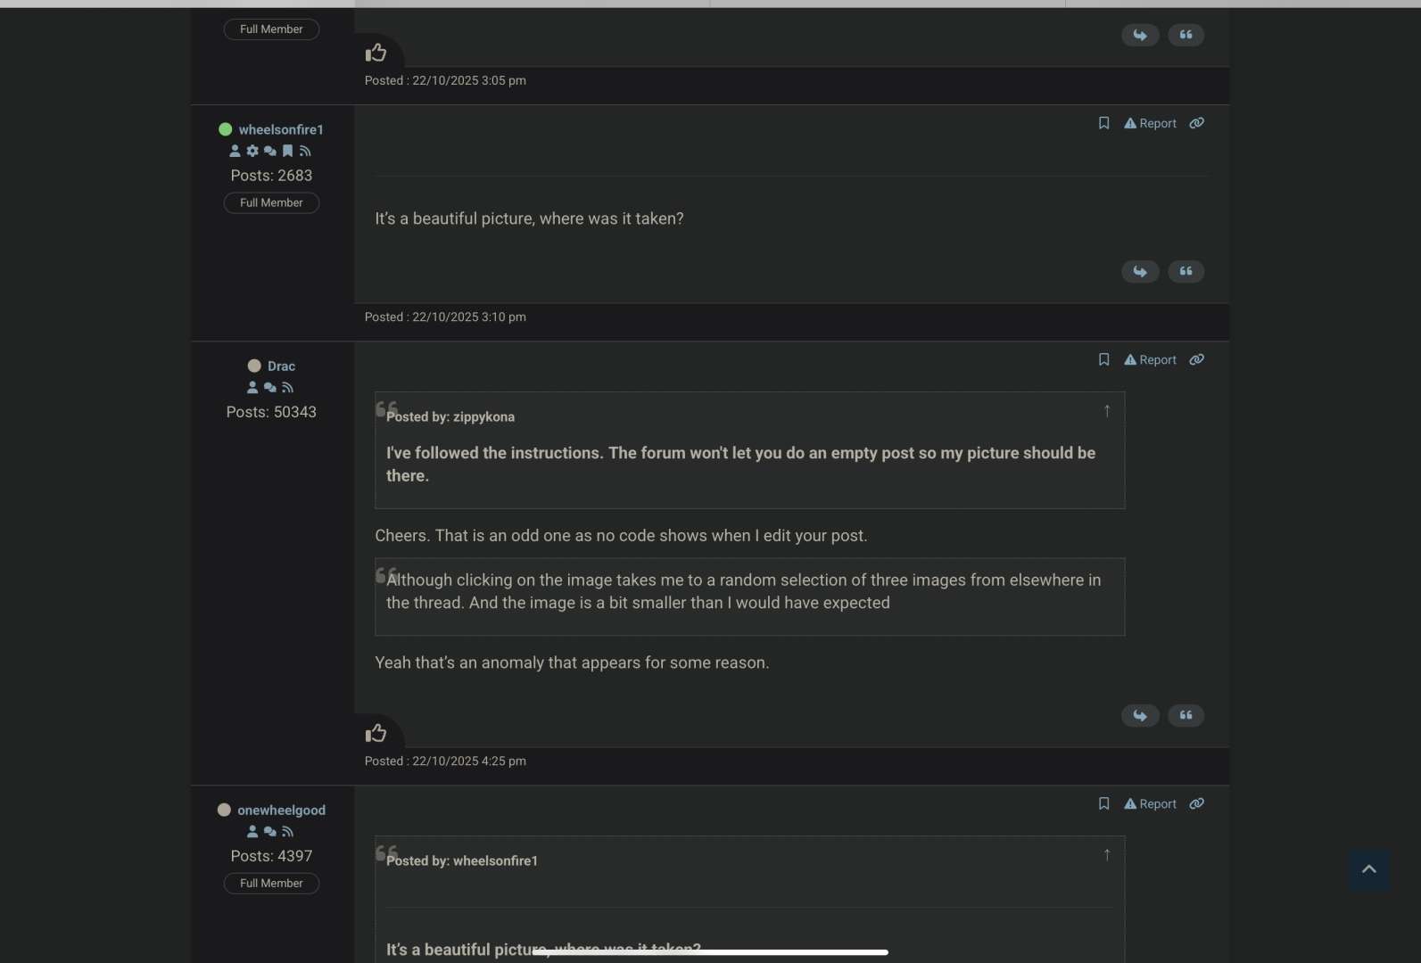Open wheelsonfire1's bookmarks icon under the username
1421x963 pixels.
(287, 151)
